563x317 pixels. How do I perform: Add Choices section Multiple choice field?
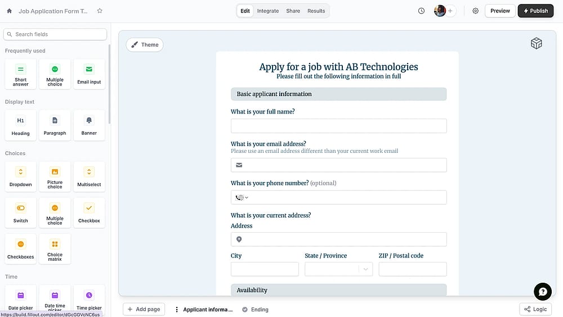click(55, 213)
